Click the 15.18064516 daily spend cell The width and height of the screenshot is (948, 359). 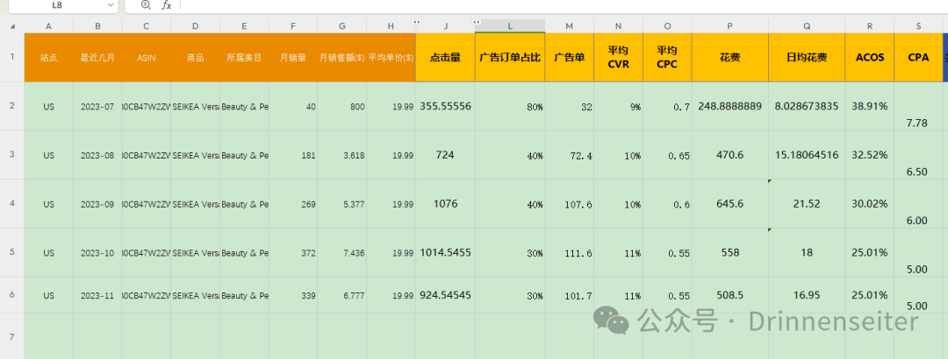click(x=808, y=155)
